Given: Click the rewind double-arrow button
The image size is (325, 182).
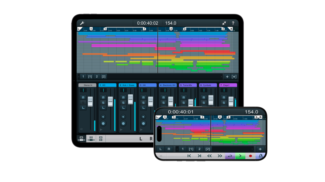Looking at the screenshot, I should [x=209, y=156].
